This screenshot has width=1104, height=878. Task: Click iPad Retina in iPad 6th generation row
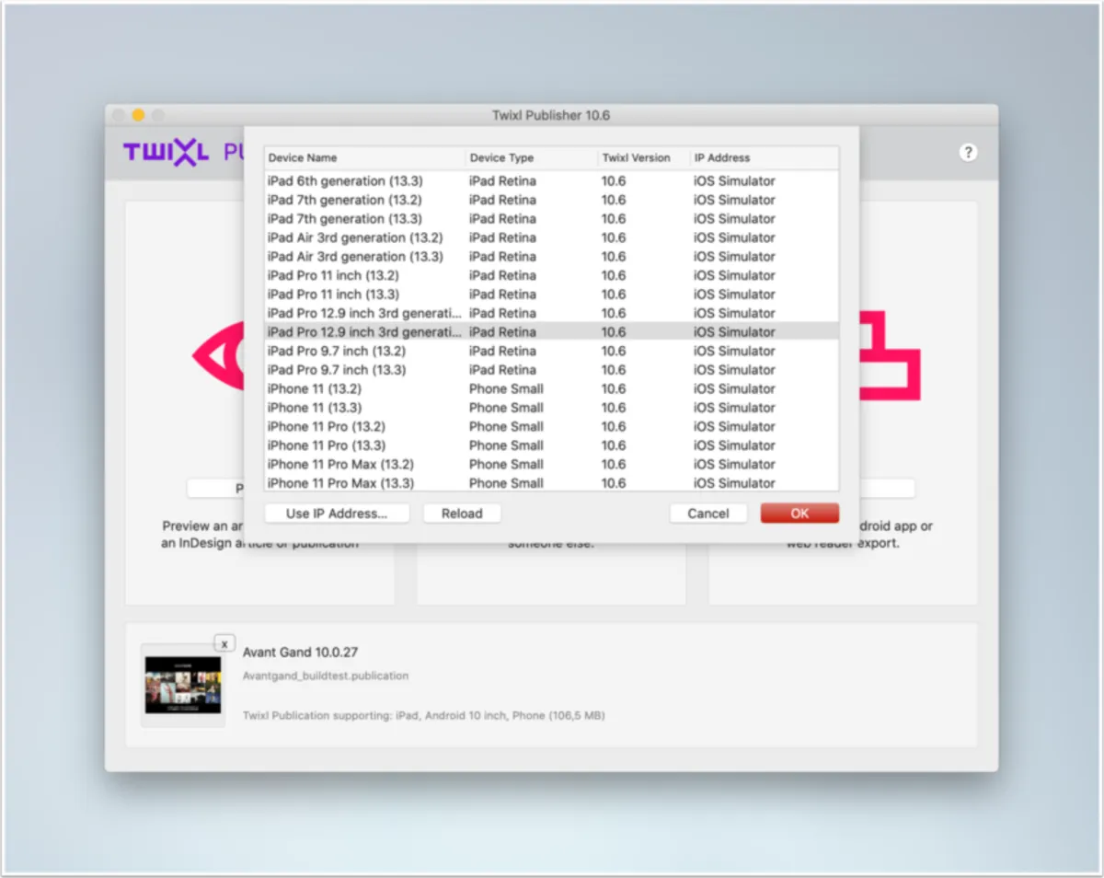click(x=502, y=181)
